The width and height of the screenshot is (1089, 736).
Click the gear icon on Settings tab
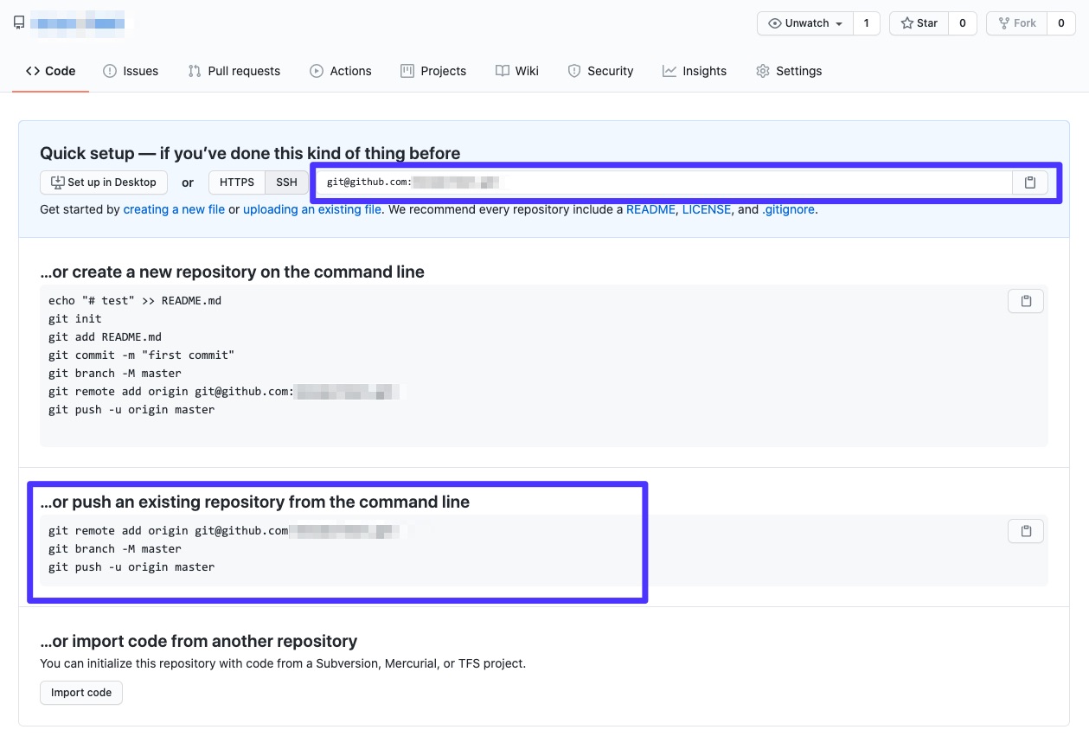click(x=762, y=70)
